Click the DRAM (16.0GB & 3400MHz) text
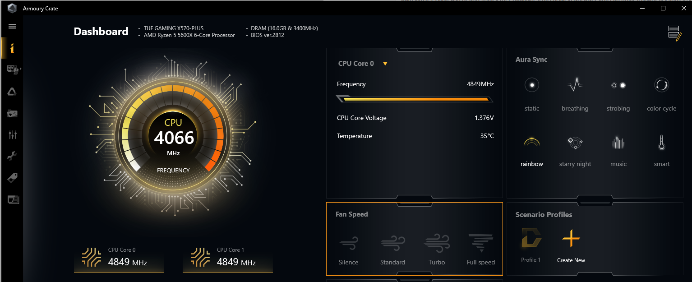692x282 pixels. (x=285, y=28)
